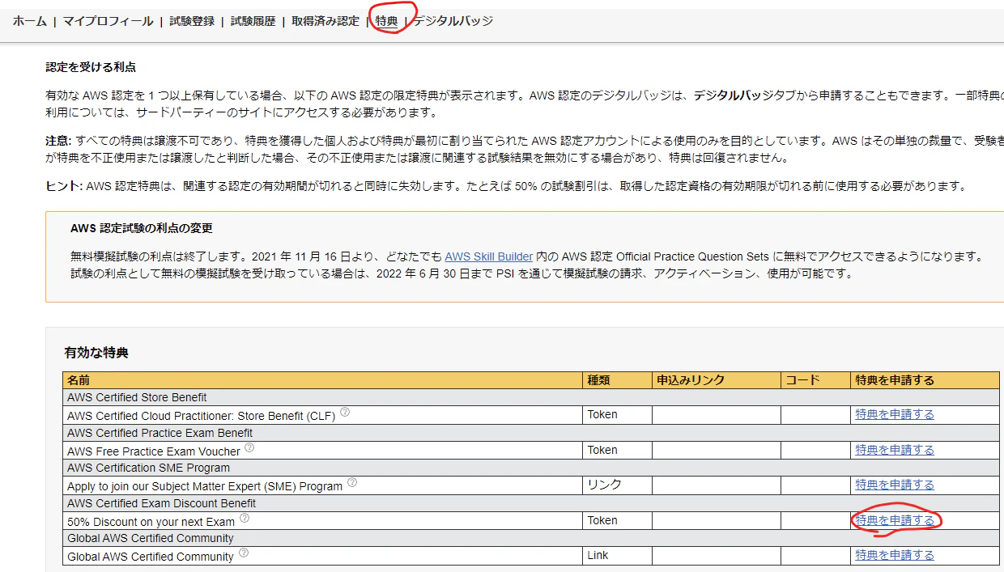
Task: Switch to 試験履歴 tab
Action: pos(253,21)
